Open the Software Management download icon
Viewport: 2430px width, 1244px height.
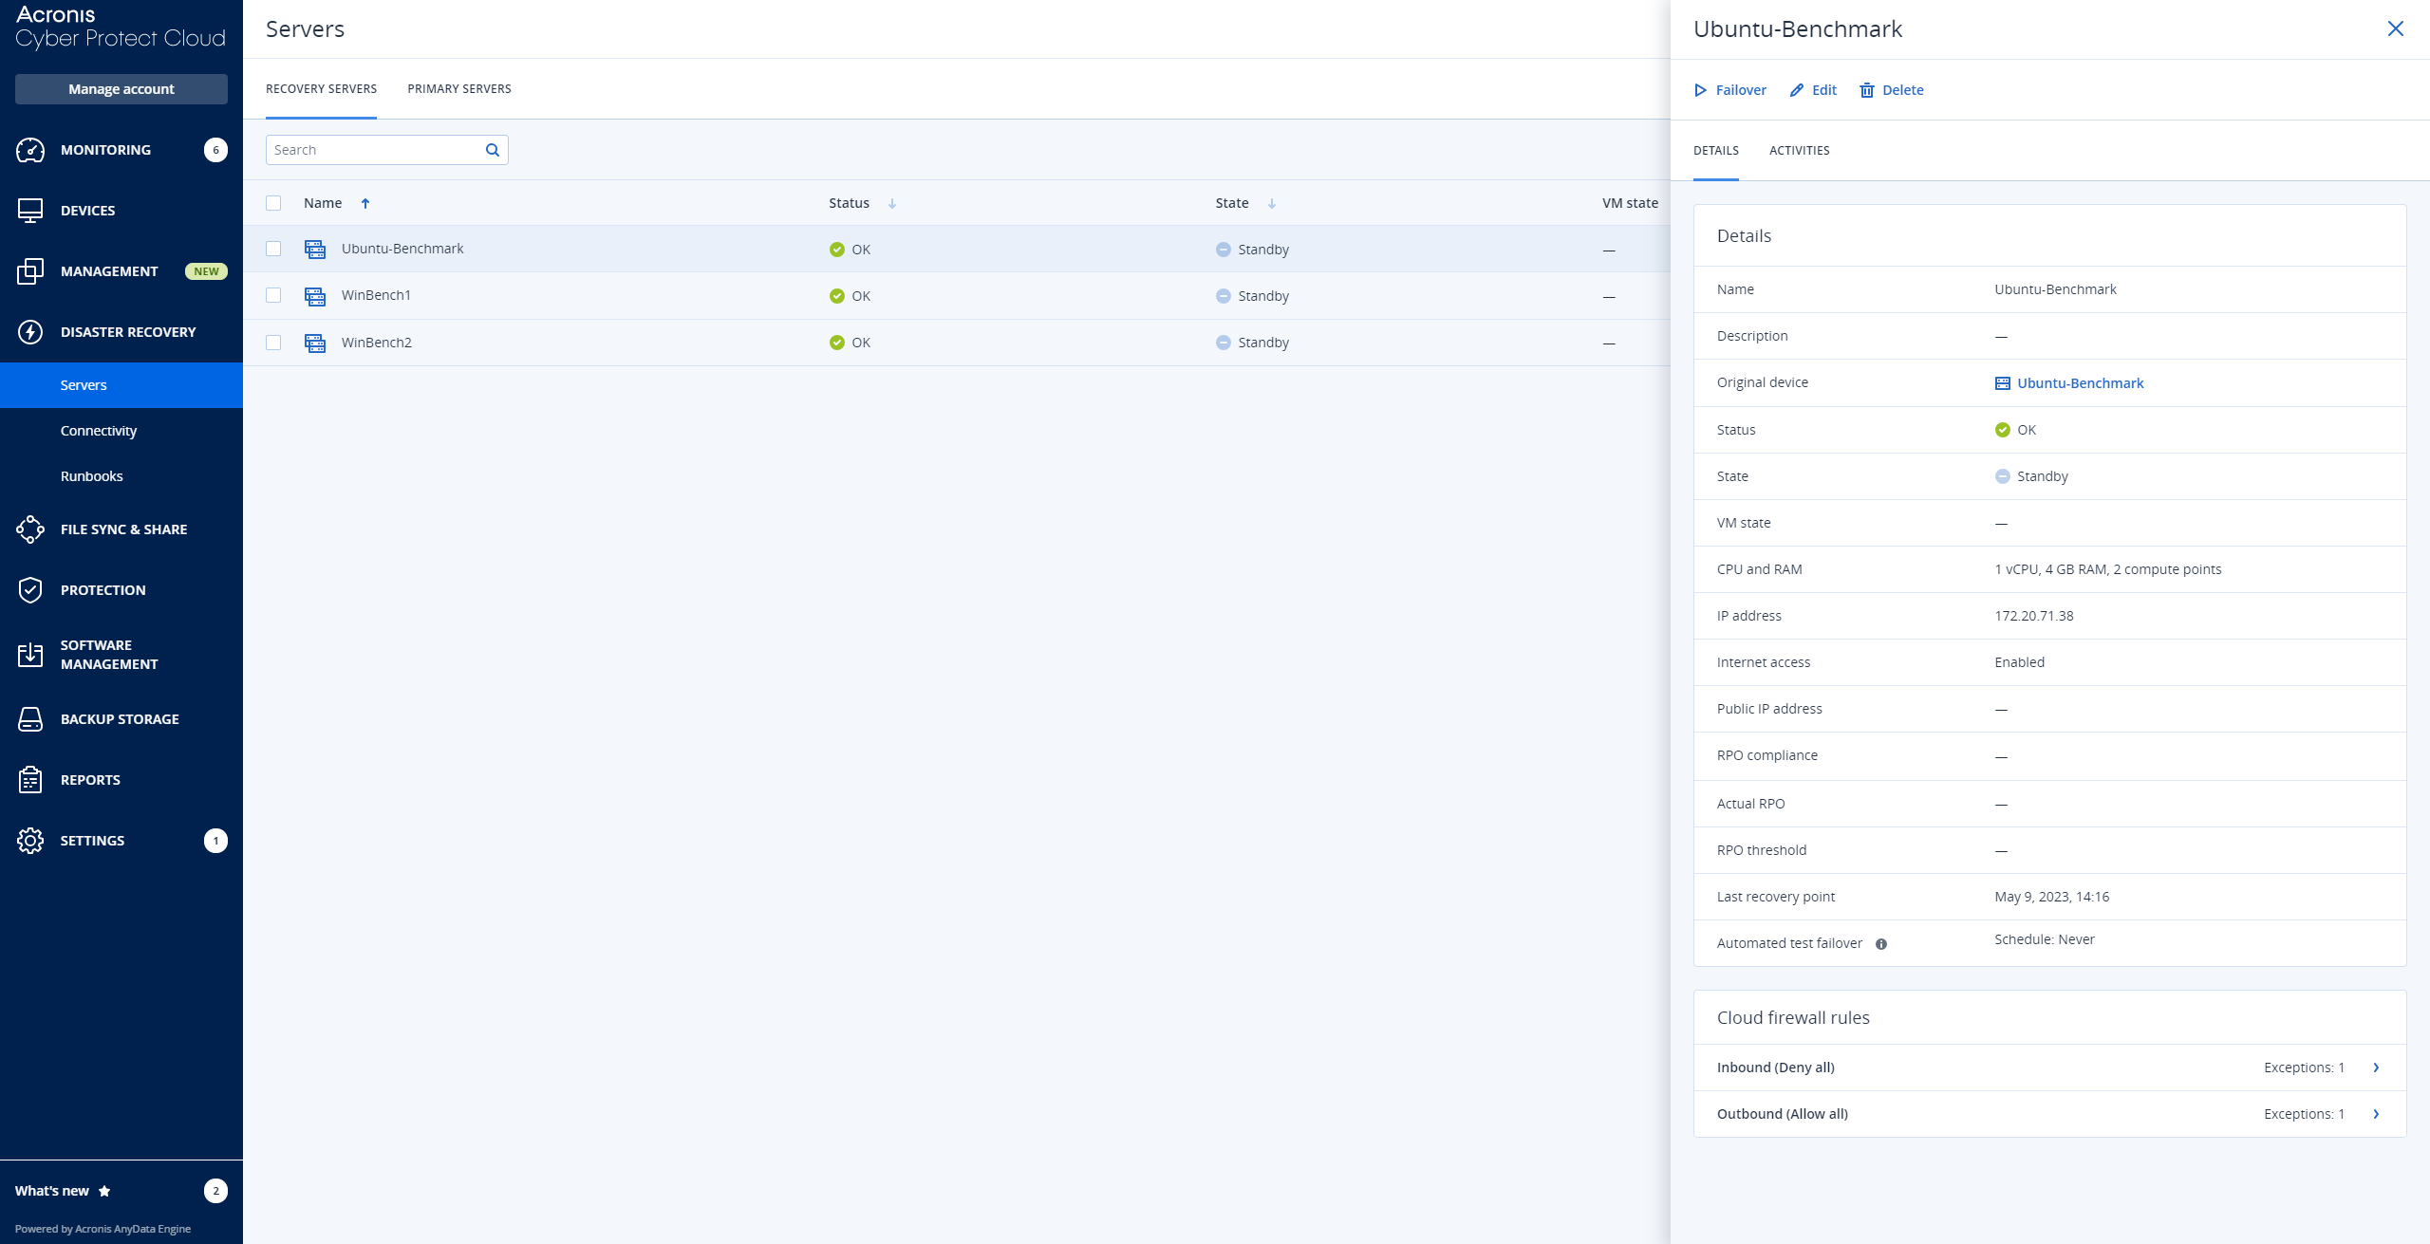click(30, 655)
